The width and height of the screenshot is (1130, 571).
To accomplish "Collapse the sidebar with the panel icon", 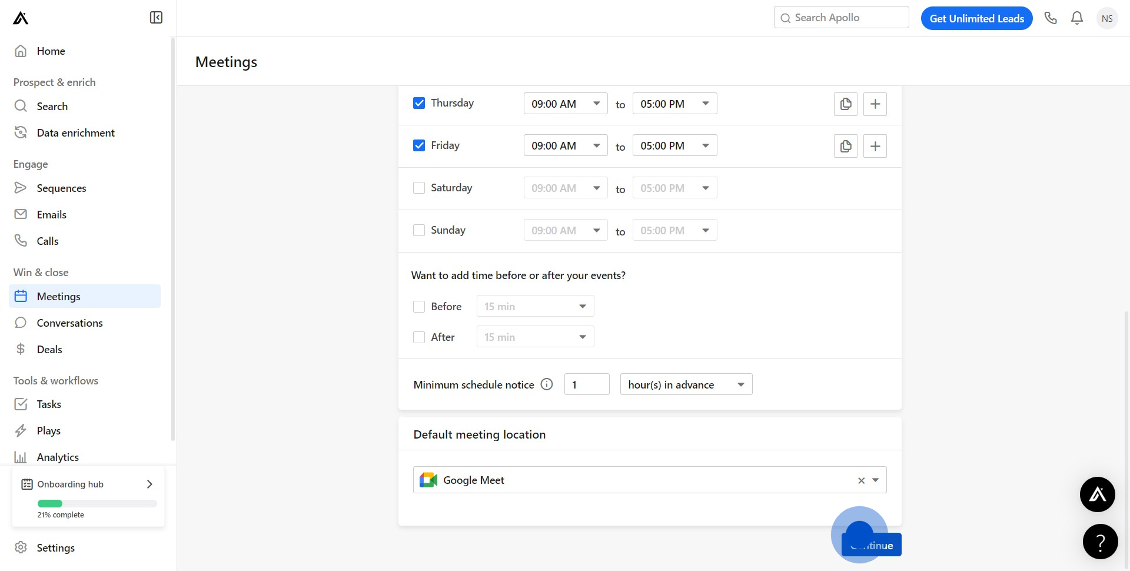I will (156, 18).
